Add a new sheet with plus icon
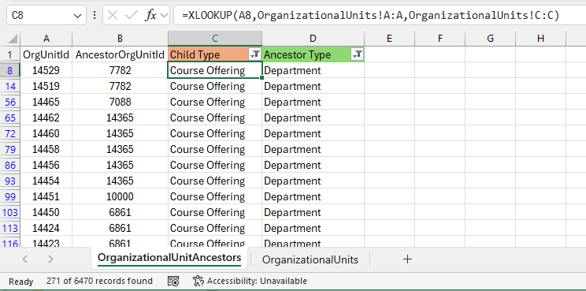The image size is (586, 291). coord(408,259)
